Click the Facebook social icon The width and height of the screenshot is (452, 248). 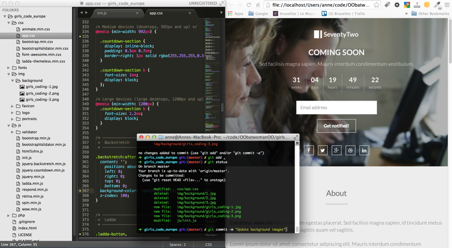tap(309, 150)
